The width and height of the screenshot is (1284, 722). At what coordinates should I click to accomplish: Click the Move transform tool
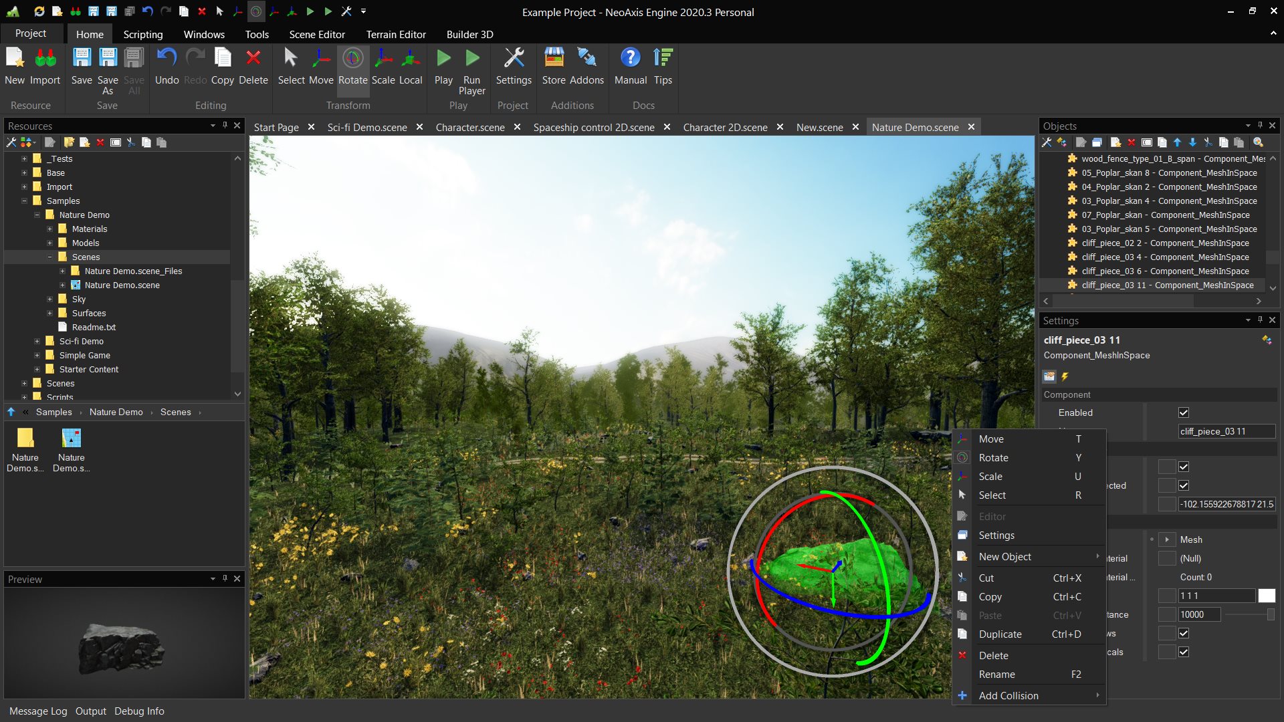[320, 66]
